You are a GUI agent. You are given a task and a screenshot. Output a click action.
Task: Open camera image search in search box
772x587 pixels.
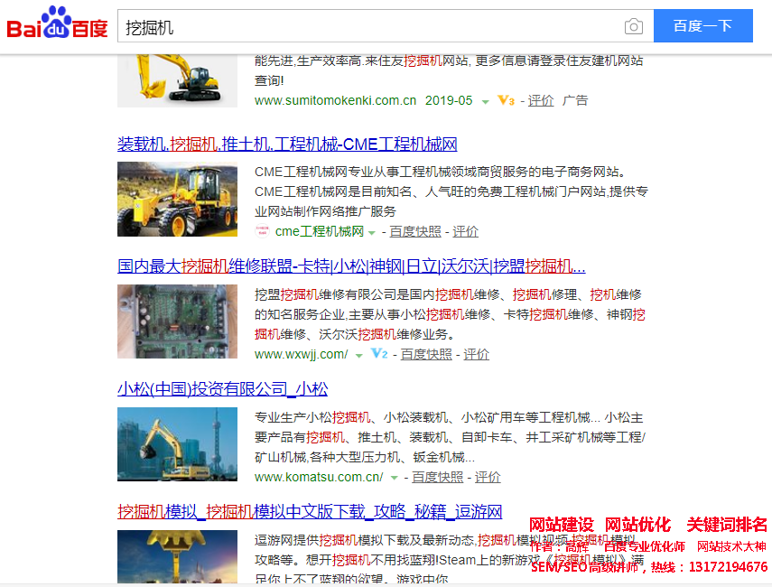point(634,27)
